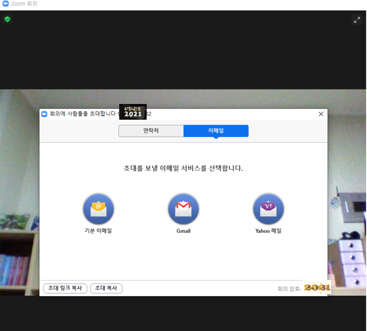The width and height of the screenshot is (367, 331).
Task: Select the 이메일 tab
Action: click(x=216, y=131)
